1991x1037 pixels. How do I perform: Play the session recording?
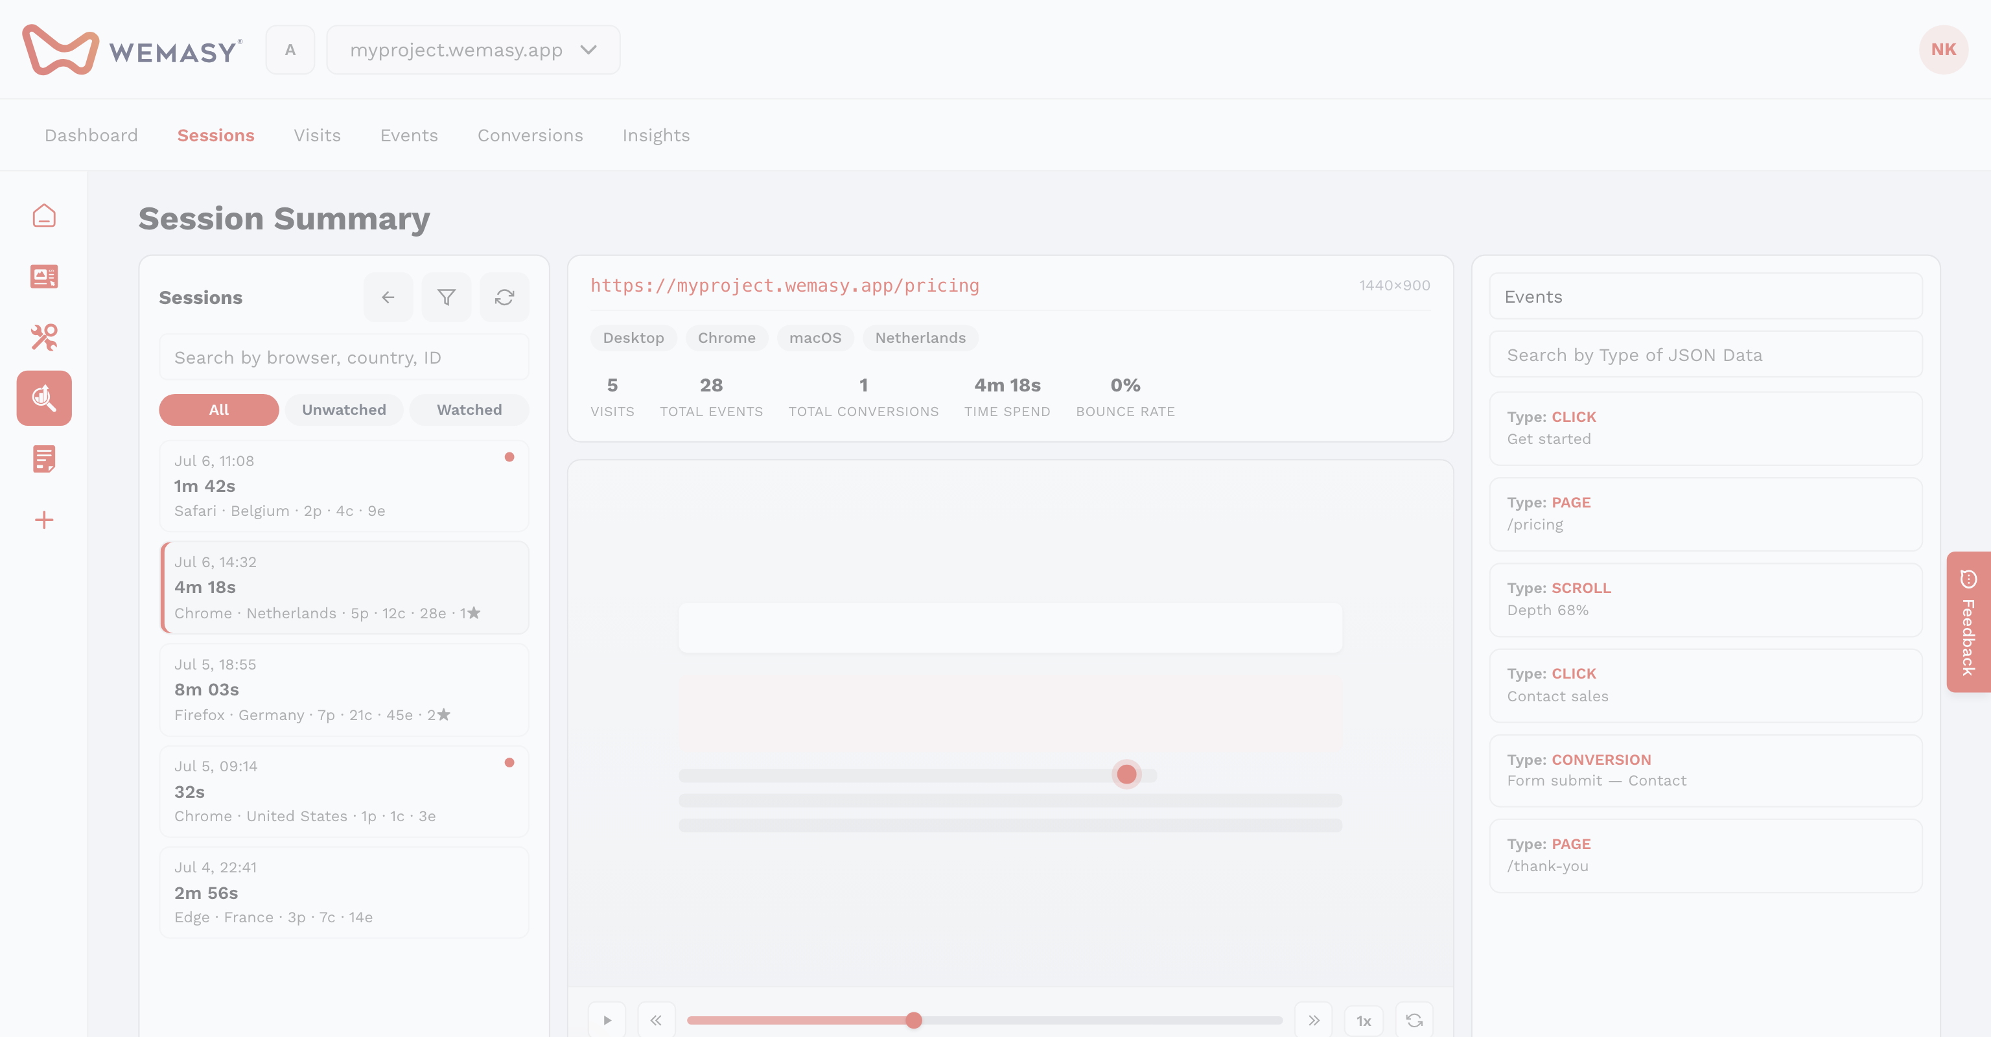(x=607, y=1020)
